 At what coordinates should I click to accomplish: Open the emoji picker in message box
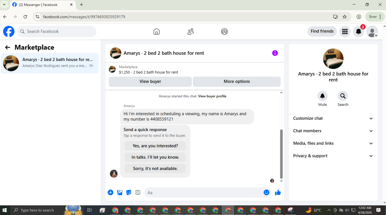266,192
